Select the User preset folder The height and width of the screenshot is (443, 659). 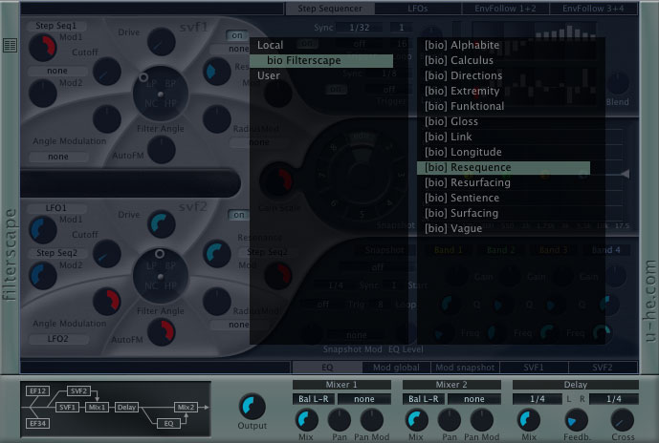(321, 75)
